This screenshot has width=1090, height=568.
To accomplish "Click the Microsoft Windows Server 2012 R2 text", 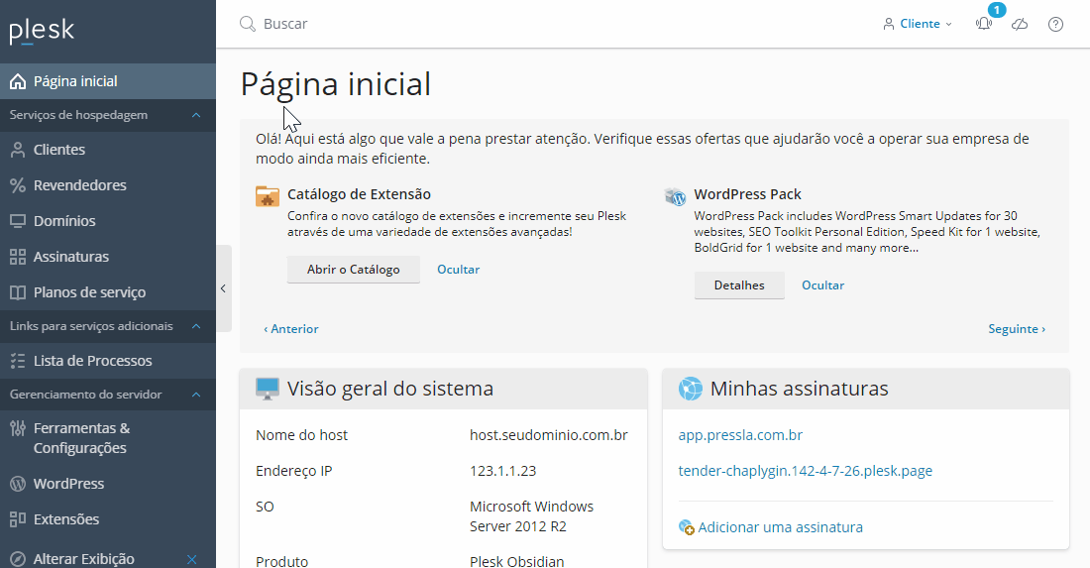I will tap(532, 516).
